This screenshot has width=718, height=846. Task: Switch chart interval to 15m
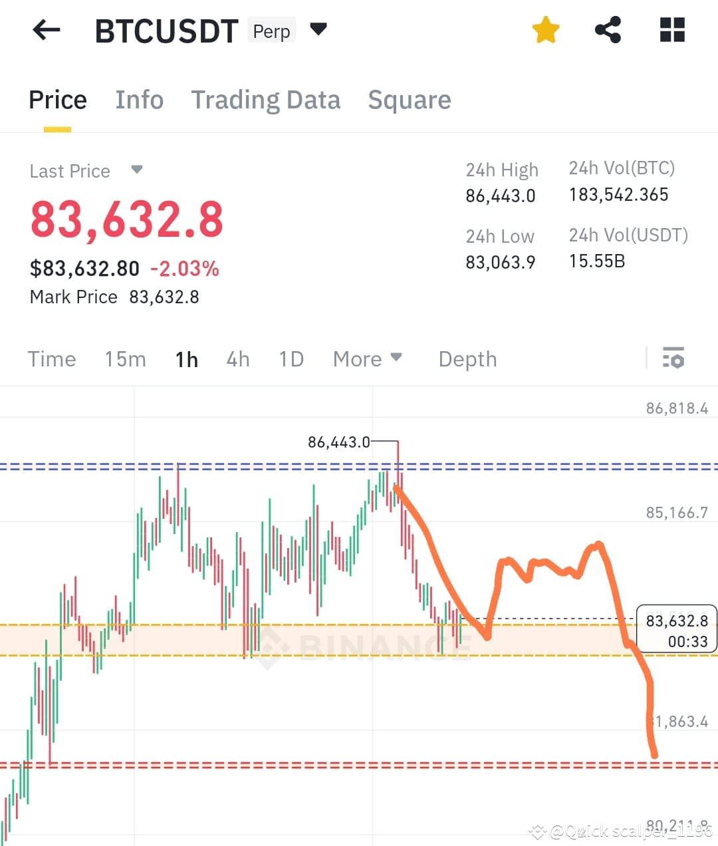coord(125,358)
